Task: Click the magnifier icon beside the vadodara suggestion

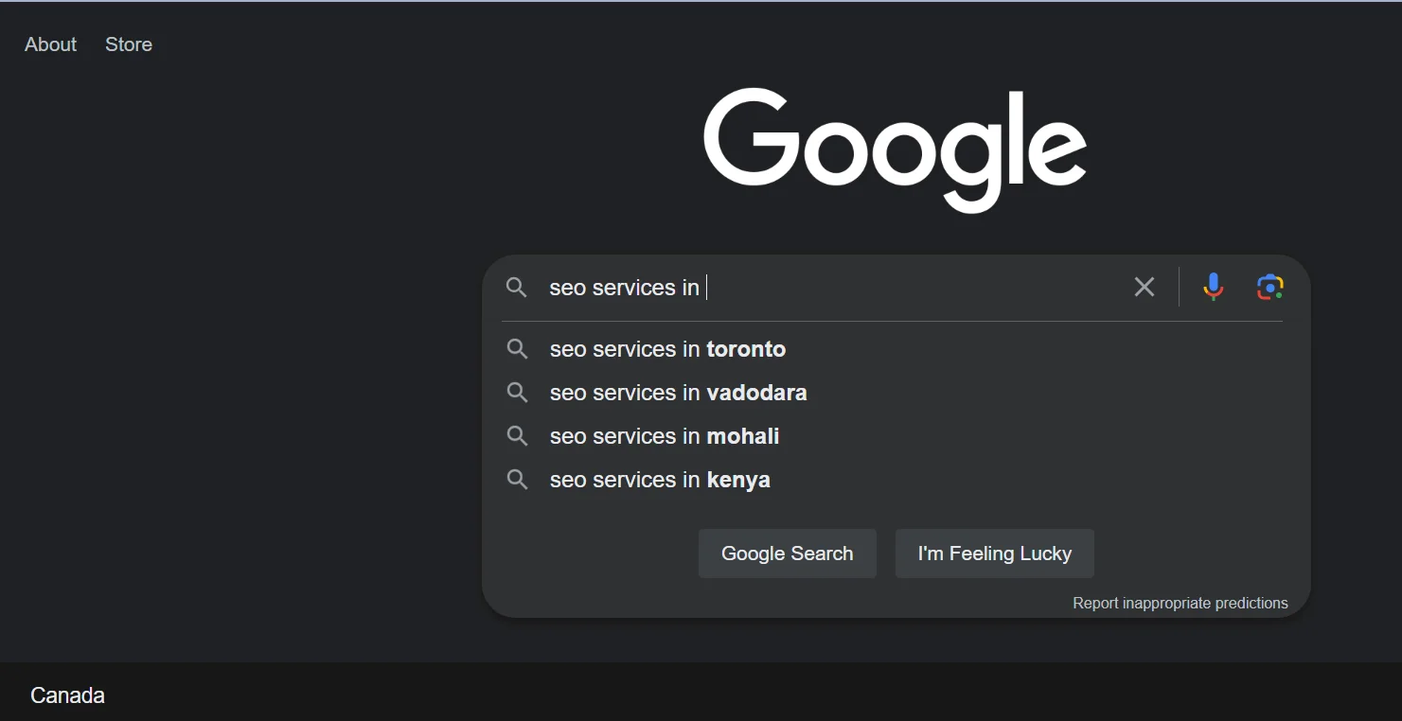Action: coord(518,393)
